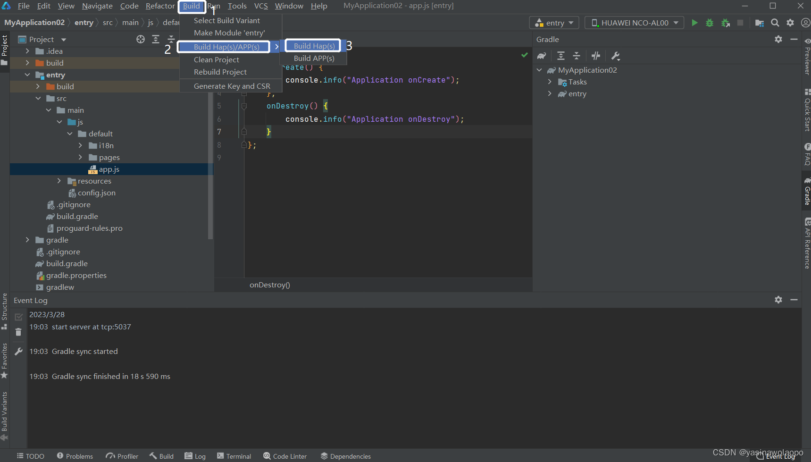Click the Stop button in toolbar
The image size is (811, 462).
(x=740, y=23)
